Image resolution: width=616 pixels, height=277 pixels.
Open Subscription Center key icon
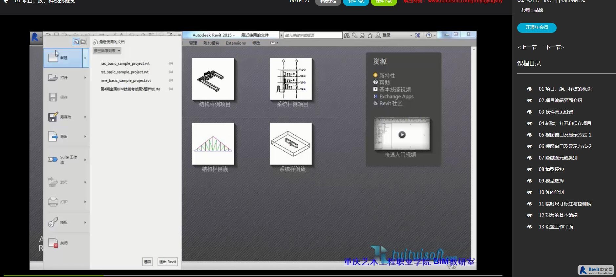click(x=354, y=35)
